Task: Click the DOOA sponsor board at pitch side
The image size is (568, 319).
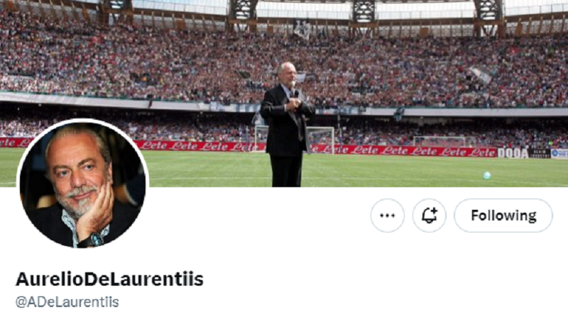Action: [512, 153]
